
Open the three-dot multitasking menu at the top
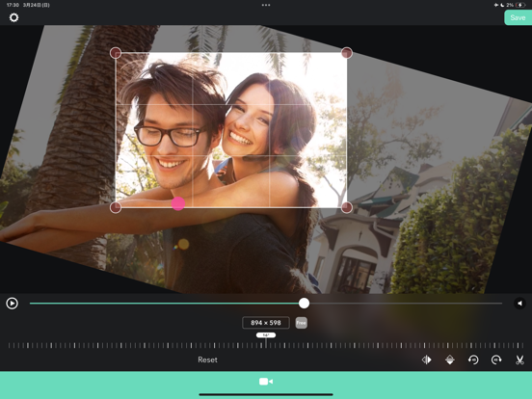coord(266,5)
